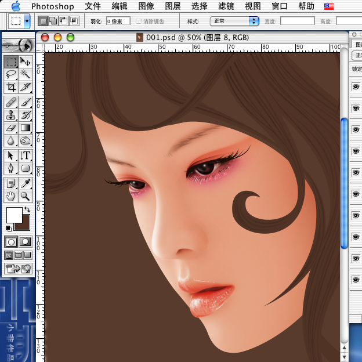
Task: Choose Intersect with Selection mode
Action: [x=74, y=21]
